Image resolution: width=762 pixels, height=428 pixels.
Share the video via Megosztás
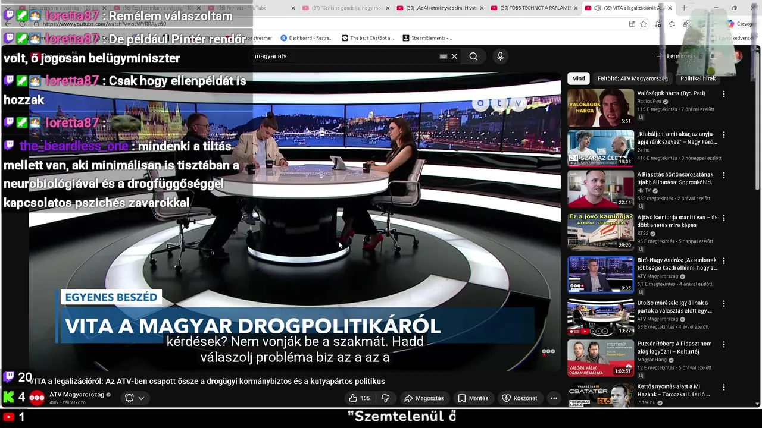[x=424, y=398]
